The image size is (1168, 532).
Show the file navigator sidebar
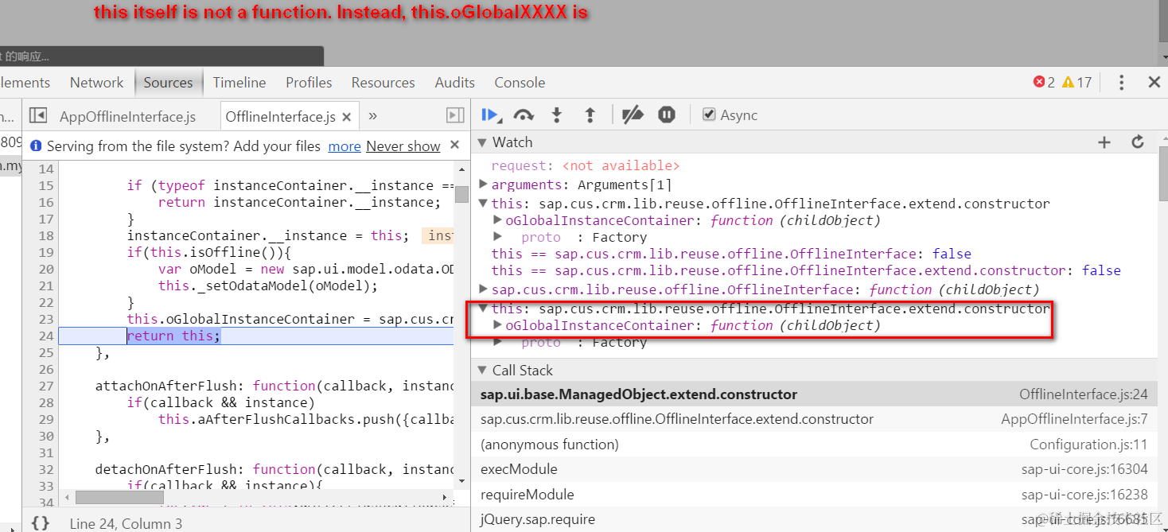[37, 115]
